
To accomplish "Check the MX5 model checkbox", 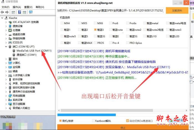I will [x=80, y=23].
